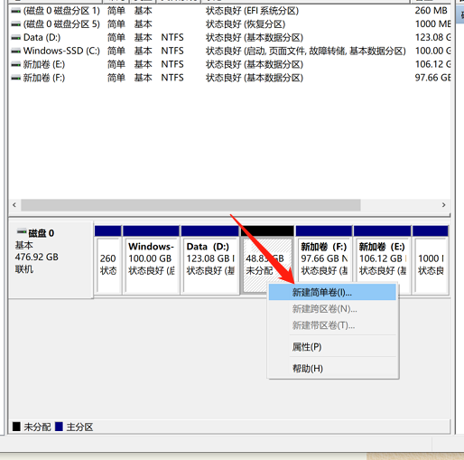This screenshot has height=460, width=464.
Task: Click the black 未分配 legend swatch
Action: 16,427
